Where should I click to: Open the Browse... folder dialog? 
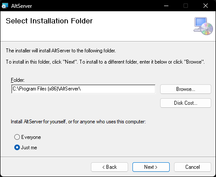tap(186, 89)
